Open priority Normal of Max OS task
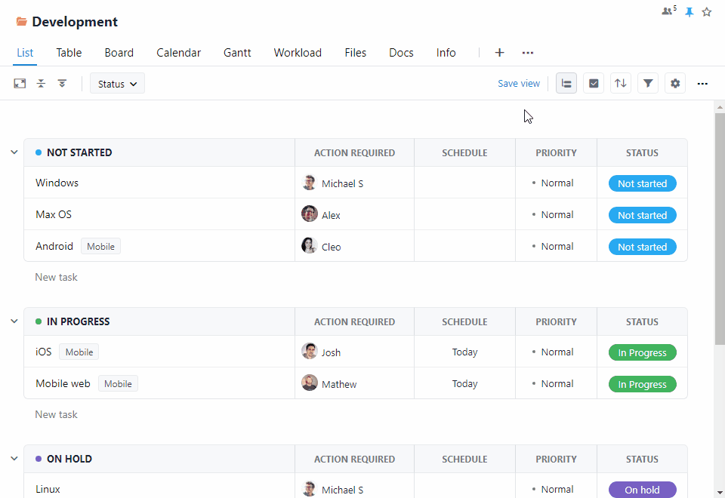 553,215
